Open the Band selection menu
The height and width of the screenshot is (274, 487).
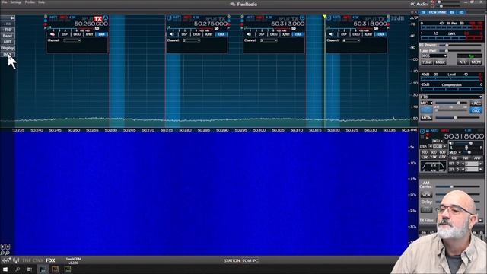point(8,36)
